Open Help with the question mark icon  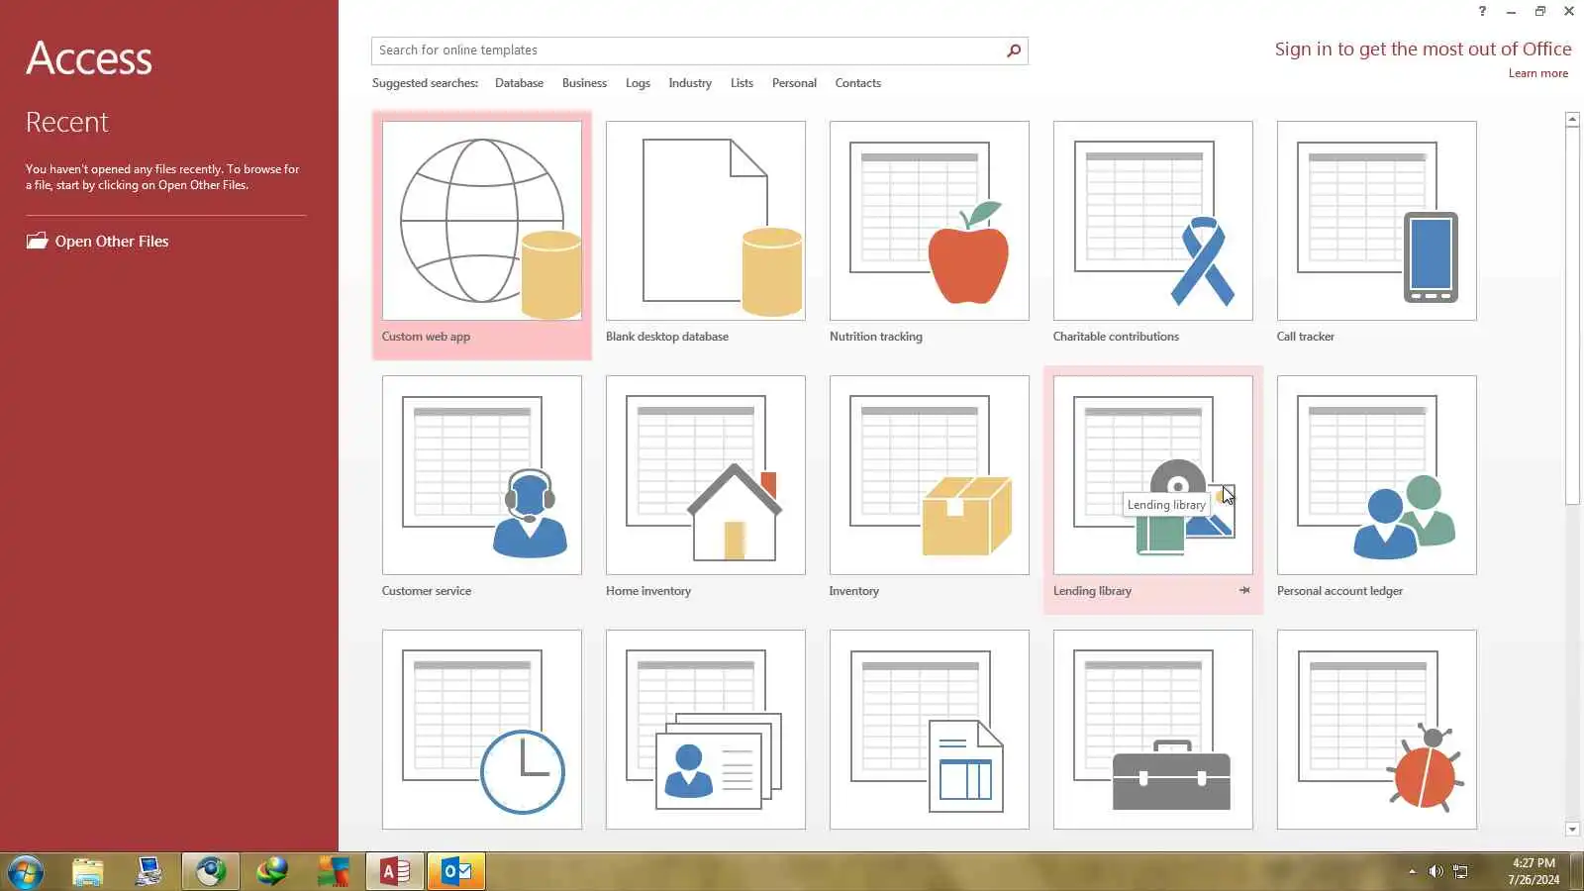(1482, 11)
